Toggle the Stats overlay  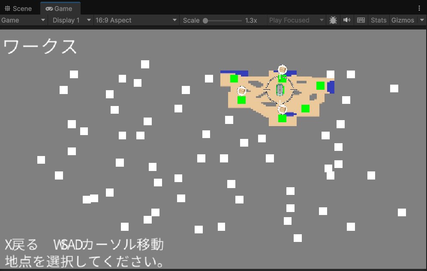tap(379, 20)
